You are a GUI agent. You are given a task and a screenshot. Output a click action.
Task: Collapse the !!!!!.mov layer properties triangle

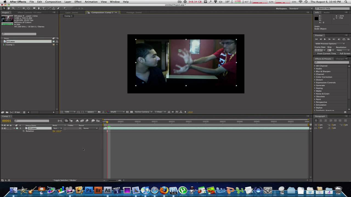tap(14, 128)
